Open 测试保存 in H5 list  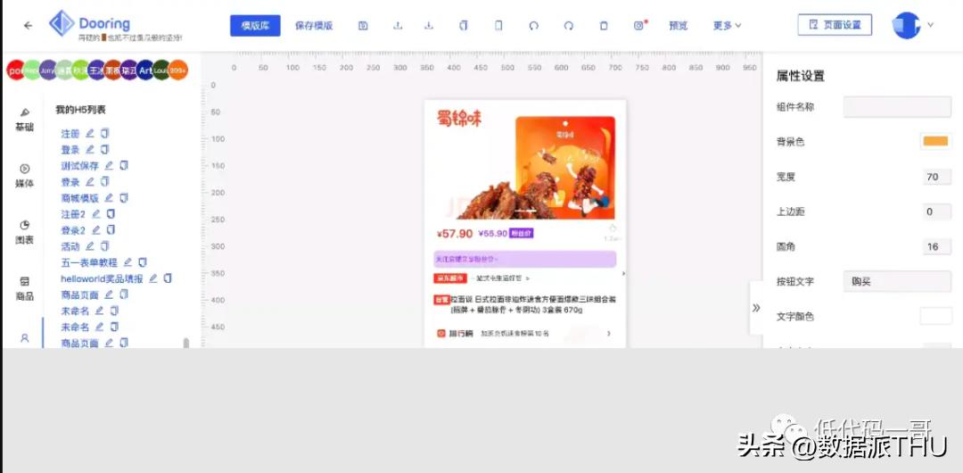point(80,165)
